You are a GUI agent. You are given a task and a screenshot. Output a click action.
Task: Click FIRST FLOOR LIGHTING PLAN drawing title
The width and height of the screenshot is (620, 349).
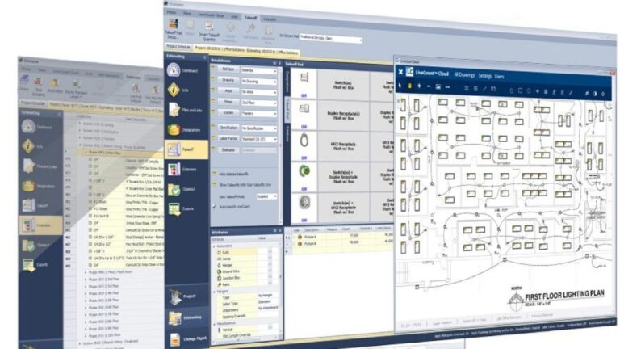pos(564,295)
